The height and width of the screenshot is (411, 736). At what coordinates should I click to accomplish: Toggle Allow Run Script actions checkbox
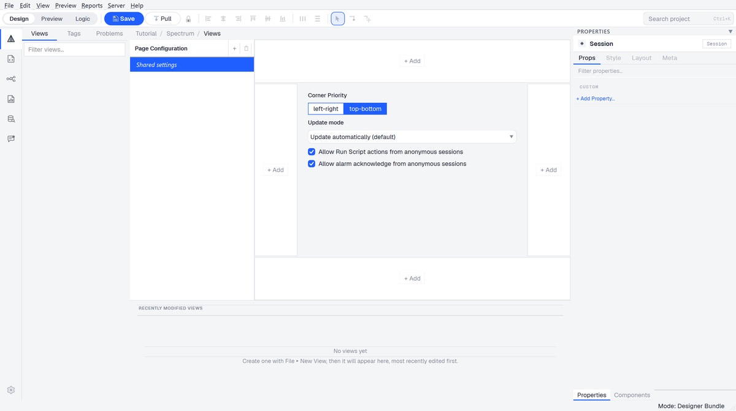coord(312,151)
